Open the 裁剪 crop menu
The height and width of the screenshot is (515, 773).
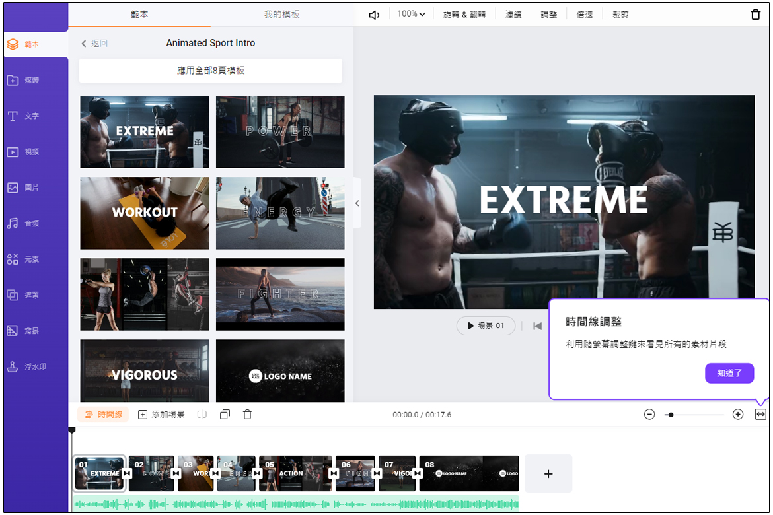click(x=620, y=15)
